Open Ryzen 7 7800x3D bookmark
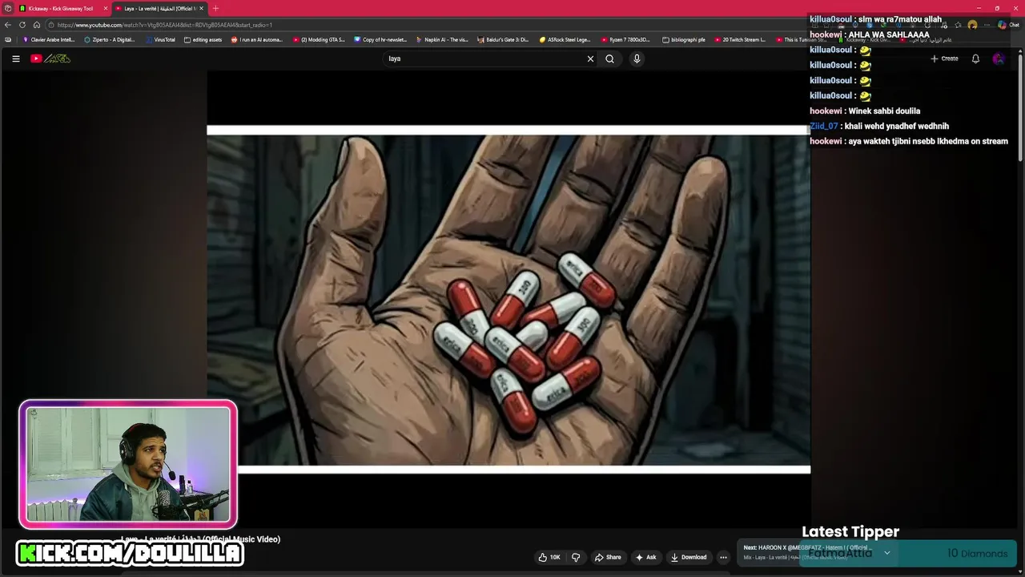 625,39
